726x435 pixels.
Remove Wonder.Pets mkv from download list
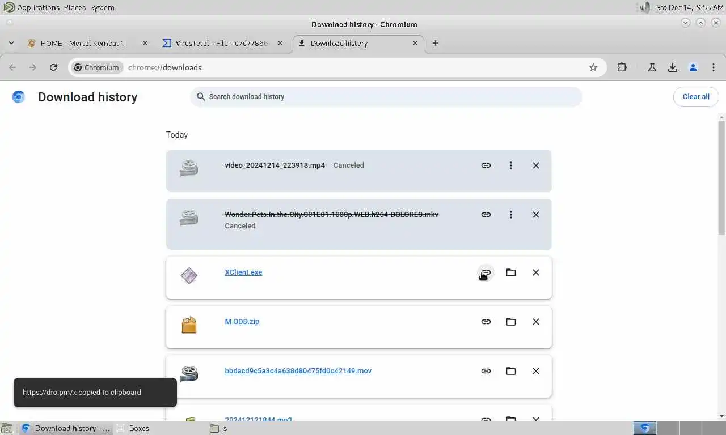[536, 215]
